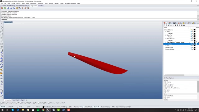The image size is (199, 112).
Task: Collapse the Basic Plus Two layer node
Action: pos(166,39)
